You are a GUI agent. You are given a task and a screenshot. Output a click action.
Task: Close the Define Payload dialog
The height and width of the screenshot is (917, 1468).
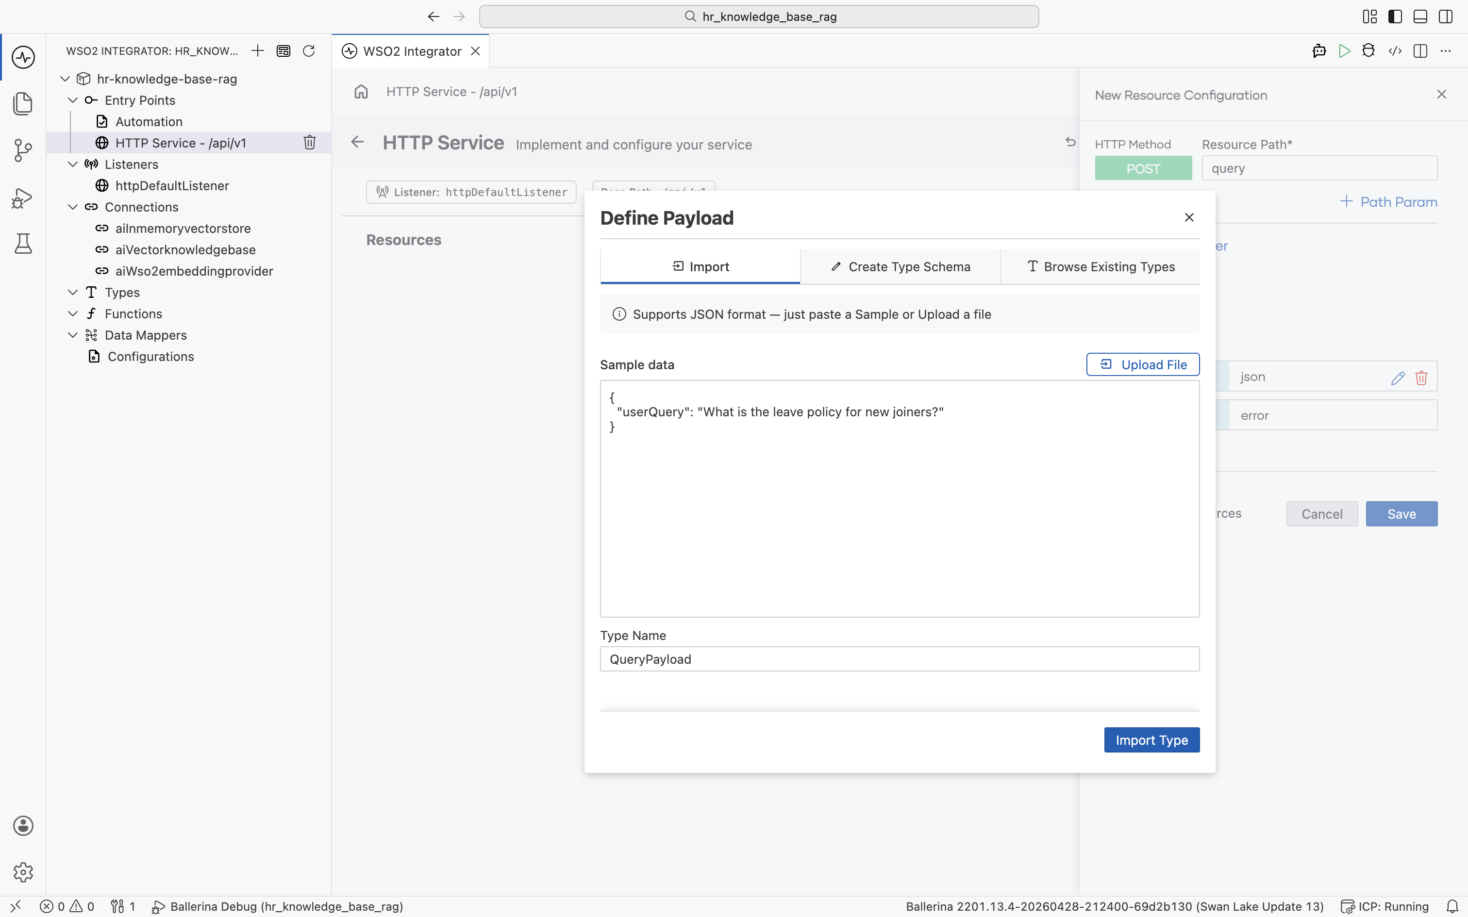click(1189, 217)
